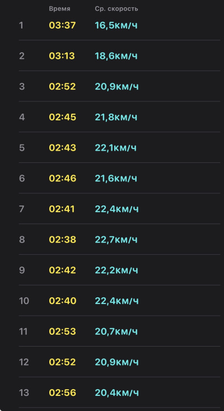
Task: Select the lap 6 time 02:46
Action: (x=62, y=178)
